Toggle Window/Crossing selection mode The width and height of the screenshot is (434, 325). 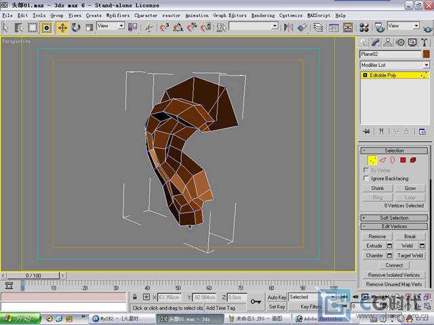[x=46, y=28]
